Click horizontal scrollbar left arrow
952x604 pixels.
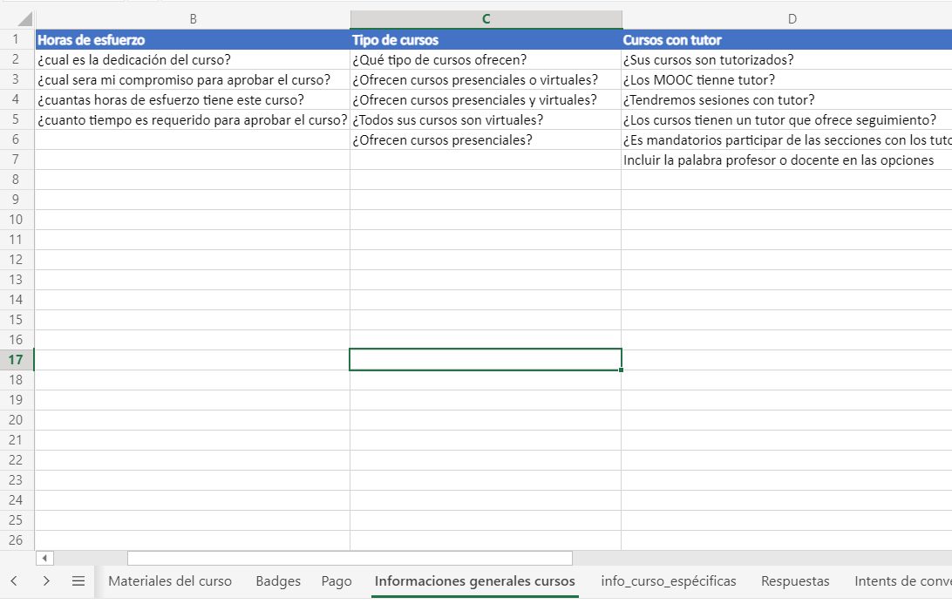point(45,558)
